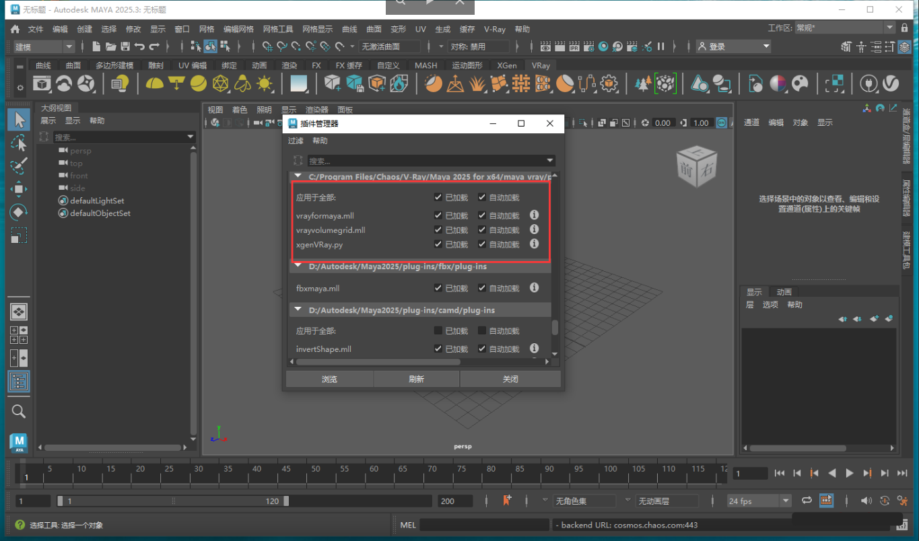Click the Chaos Scatter trees icon
919x541 pixels.
click(644, 83)
